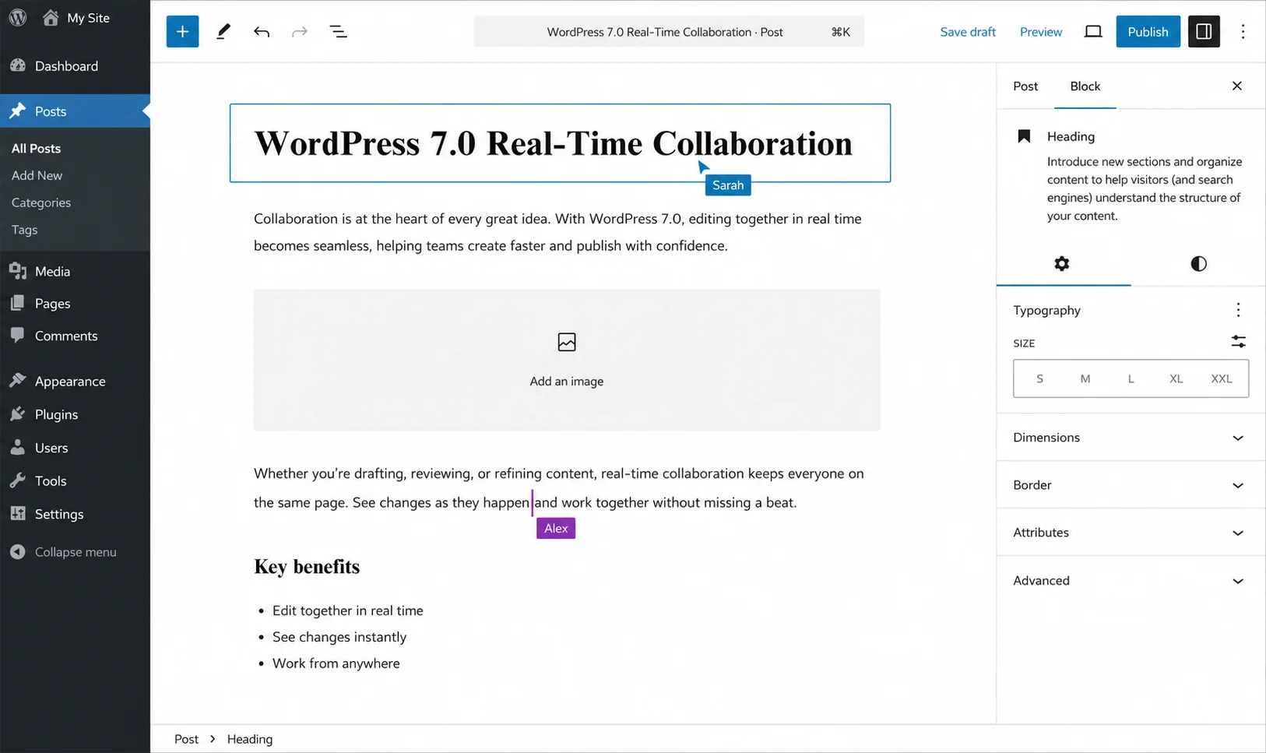Screen dimensions: 1266x753
Task: Open Typography options menu
Action: (x=1238, y=310)
